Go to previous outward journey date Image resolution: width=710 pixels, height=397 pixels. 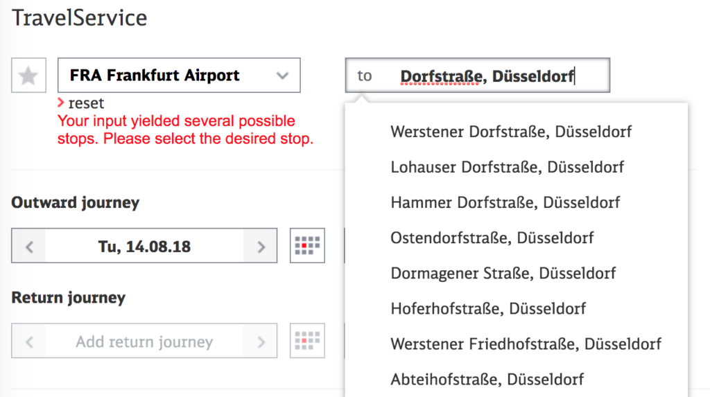click(x=29, y=246)
